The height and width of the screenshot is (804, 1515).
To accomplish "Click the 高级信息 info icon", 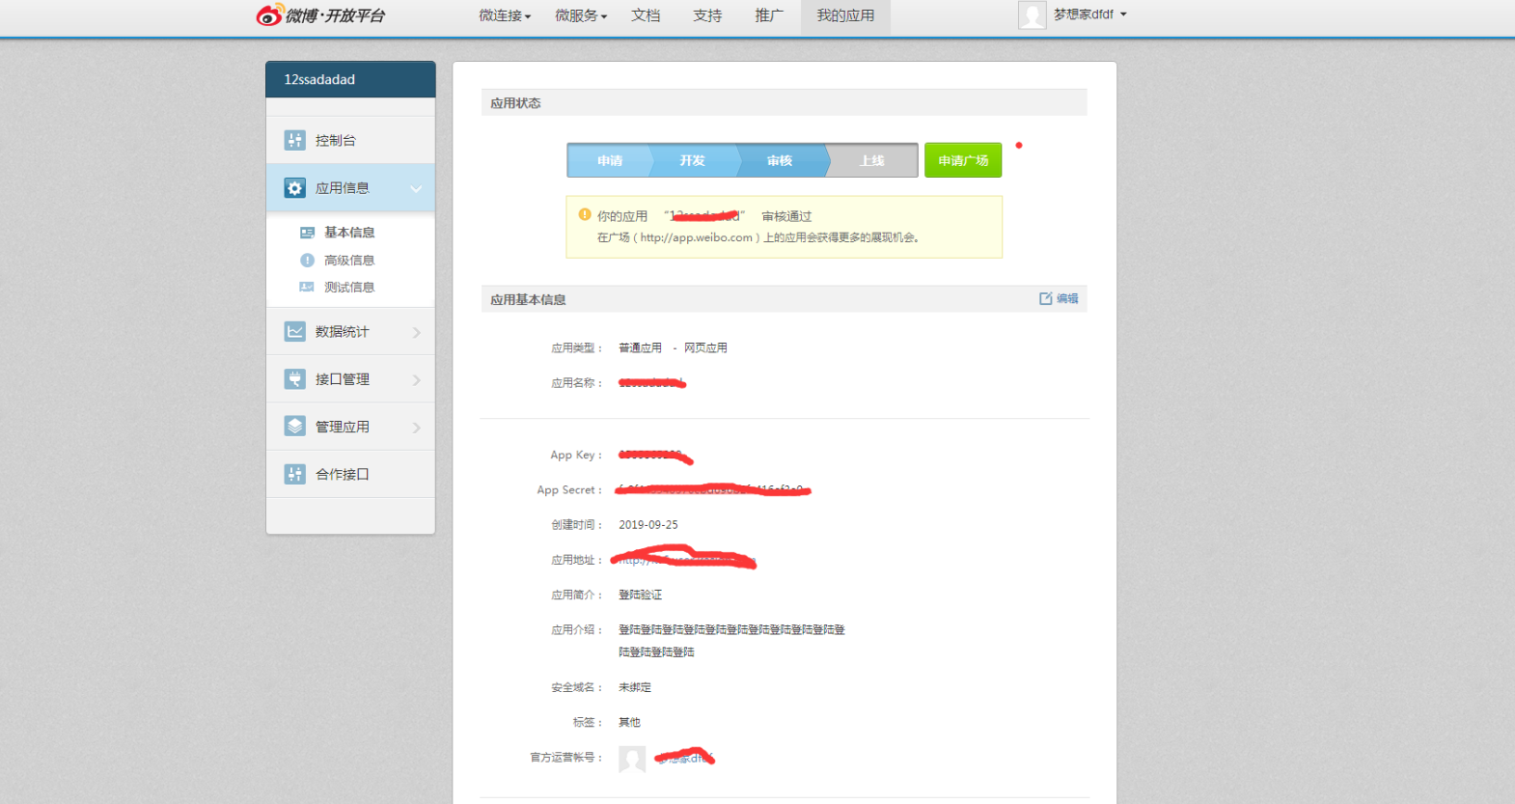I will coord(307,260).
